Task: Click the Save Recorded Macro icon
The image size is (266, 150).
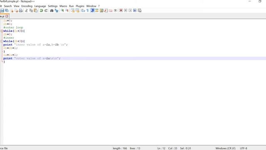Action: [140, 10]
